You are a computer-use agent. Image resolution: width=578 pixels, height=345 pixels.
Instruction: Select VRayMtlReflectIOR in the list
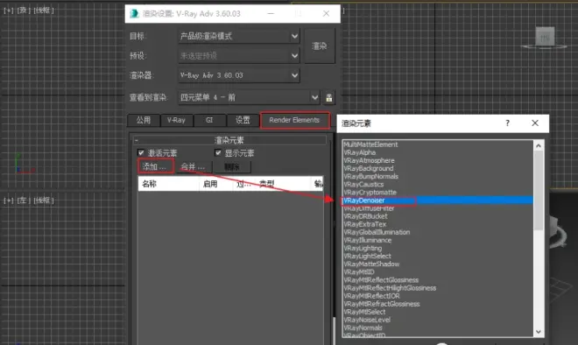point(371,296)
